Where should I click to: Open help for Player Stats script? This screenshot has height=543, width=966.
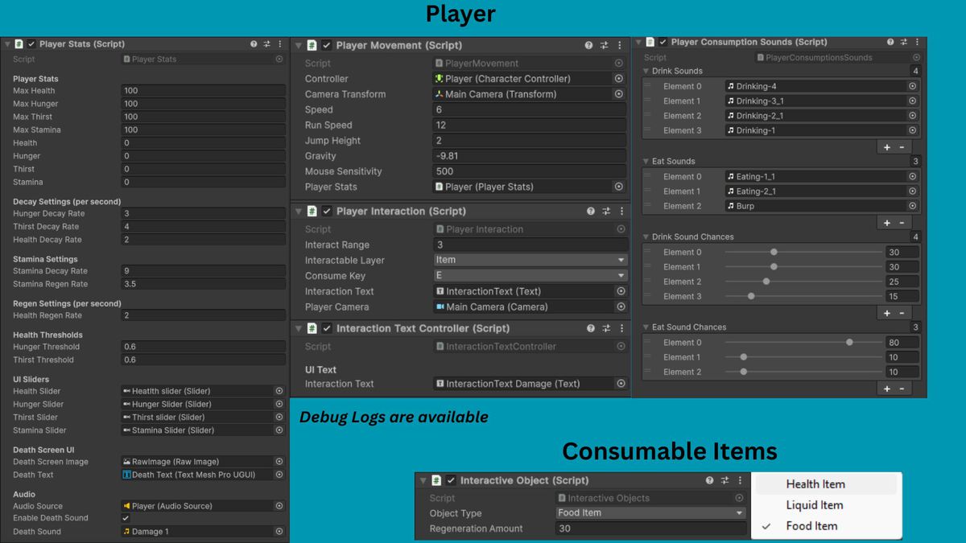pos(254,44)
